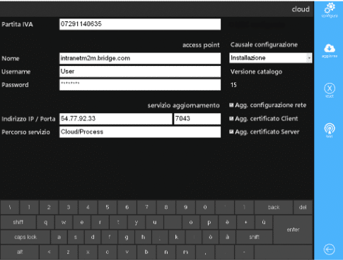
Task: Tap the p key on keyboard
Action: tap(209, 222)
